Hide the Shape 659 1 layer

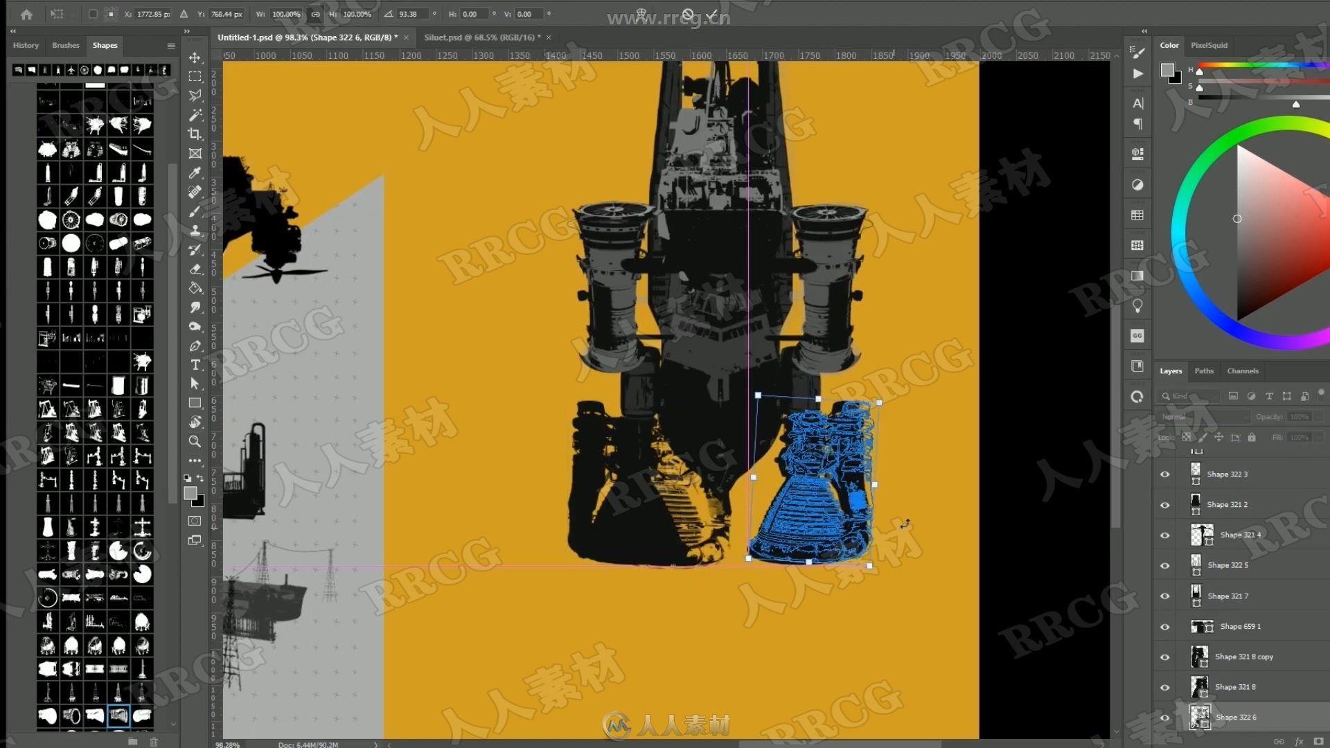point(1164,627)
